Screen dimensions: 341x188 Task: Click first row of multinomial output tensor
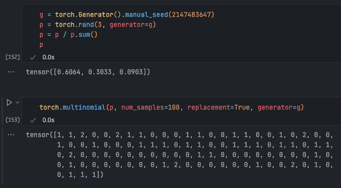[x=180, y=135]
